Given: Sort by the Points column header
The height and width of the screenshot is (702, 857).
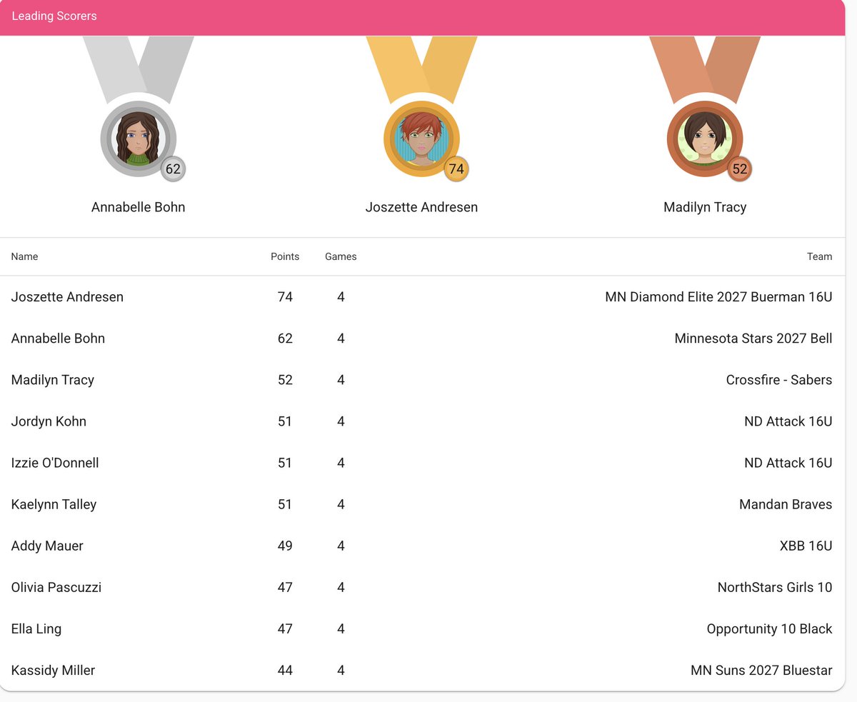Looking at the screenshot, I should tap(285, 256).
